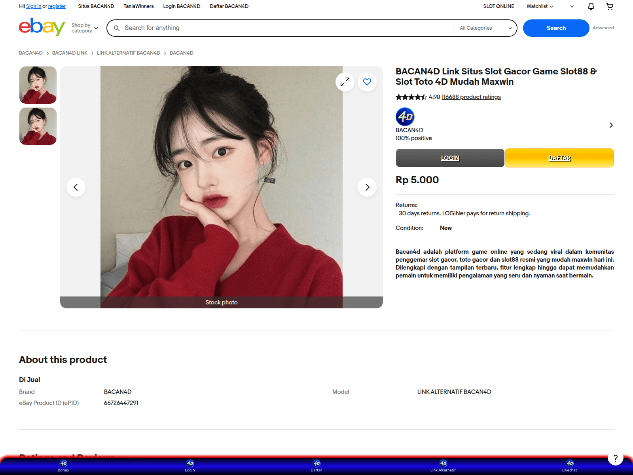Open All Categories dropdown

(485, 28)
